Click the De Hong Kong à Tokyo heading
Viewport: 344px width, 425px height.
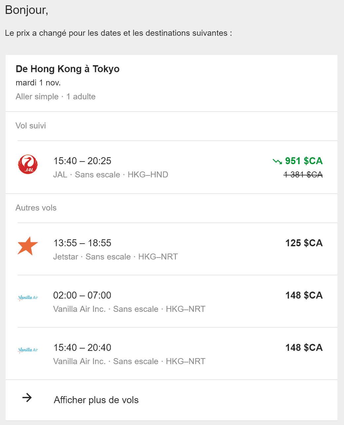coord(68,69)
